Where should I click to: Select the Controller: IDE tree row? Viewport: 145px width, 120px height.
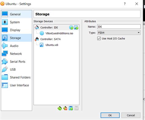[x=56, y=27]
